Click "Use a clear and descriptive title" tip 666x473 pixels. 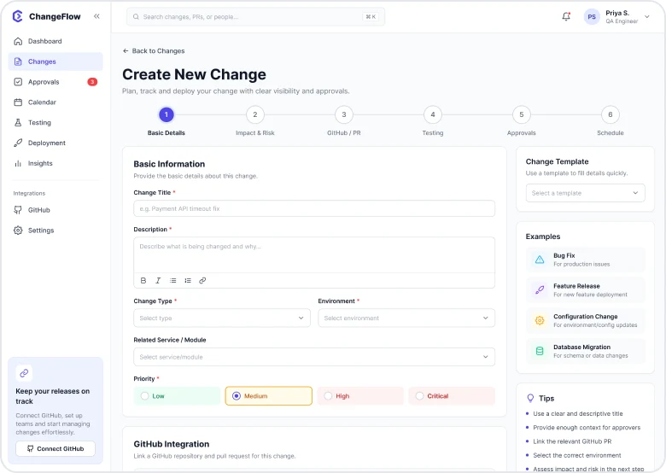point(578,413)
